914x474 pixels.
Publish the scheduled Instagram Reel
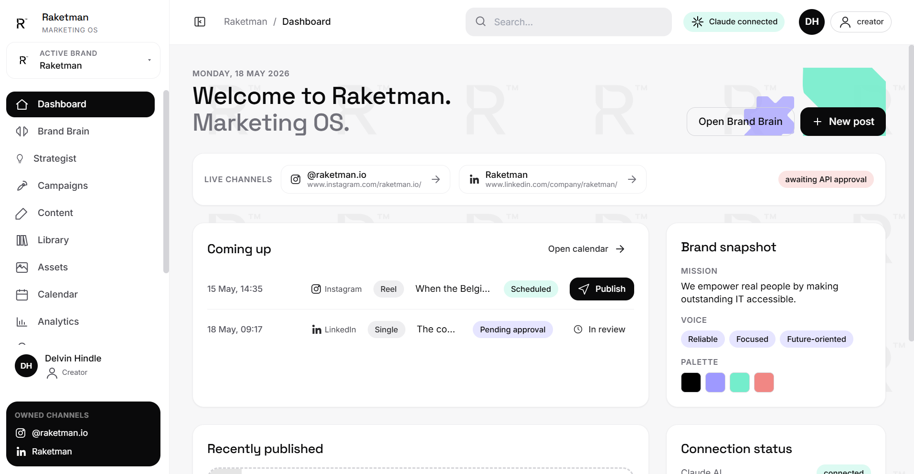pyautogui.click(x=602, y=289)
